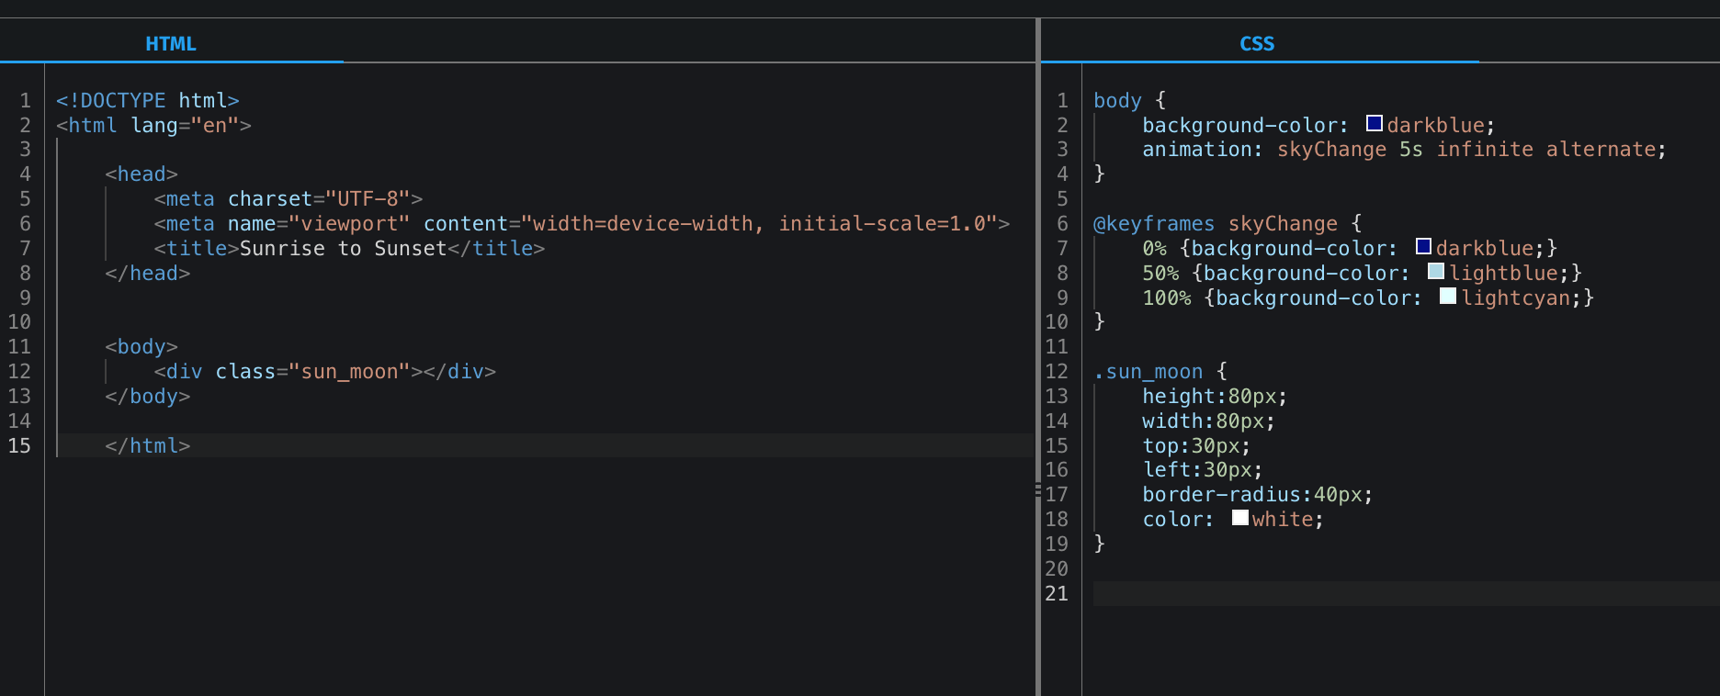Click the opening '<body>' tag in HTML
1720x696 pixels.
click(x=141, y=347)
